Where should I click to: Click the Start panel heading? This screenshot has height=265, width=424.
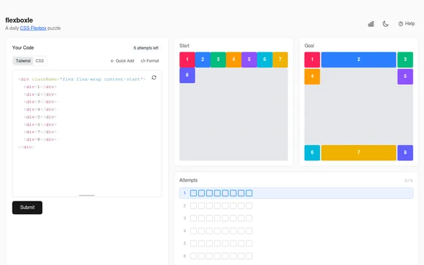click(x=184, y=46)
